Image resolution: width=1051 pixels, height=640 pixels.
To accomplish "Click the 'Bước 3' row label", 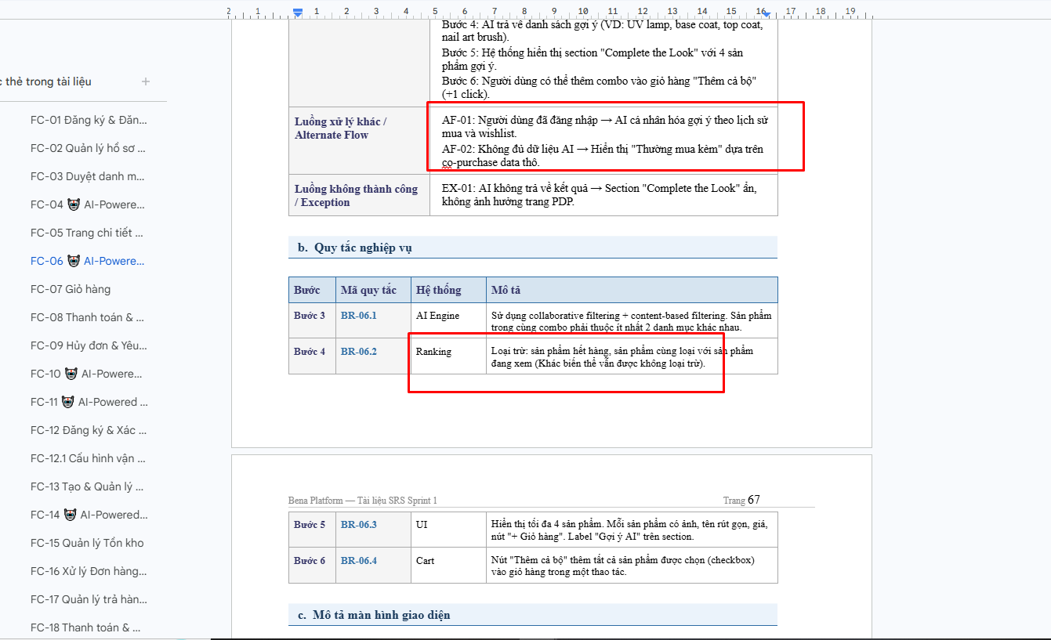I will tap(310, 316).
